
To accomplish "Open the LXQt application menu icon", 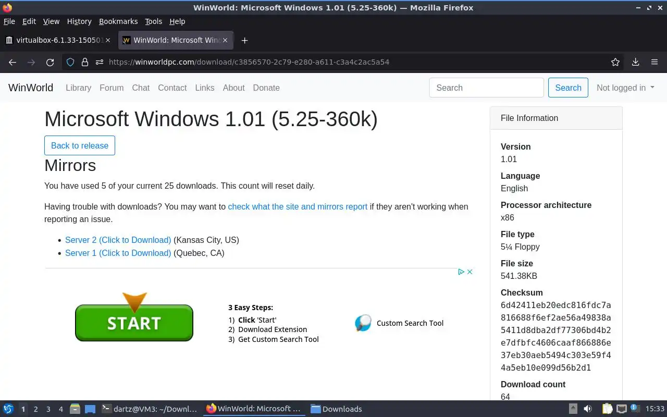I will pos(8,409).
